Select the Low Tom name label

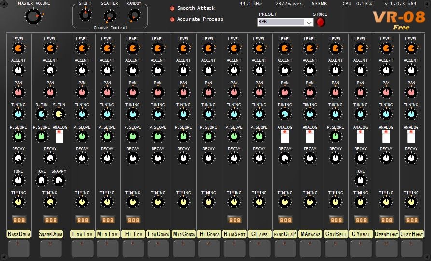coord(82,234)
